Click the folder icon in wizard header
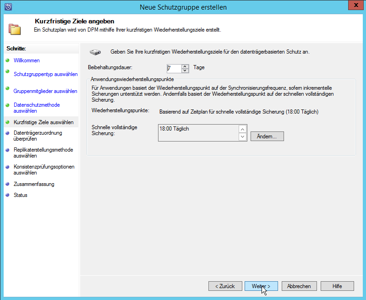Image resolution: width=366 pixels, height=300 pixels. (x=15, y=28)
